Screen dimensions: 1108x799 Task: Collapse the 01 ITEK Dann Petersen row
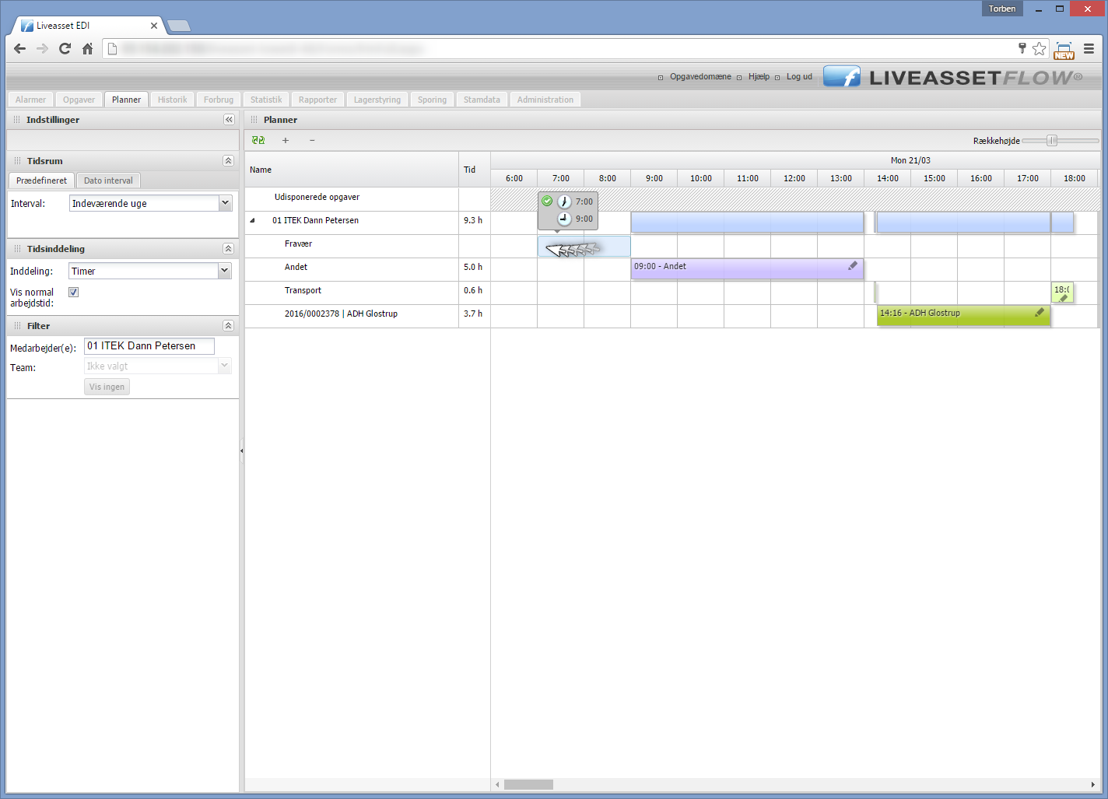pyautogui.click(x=252, y=221)
